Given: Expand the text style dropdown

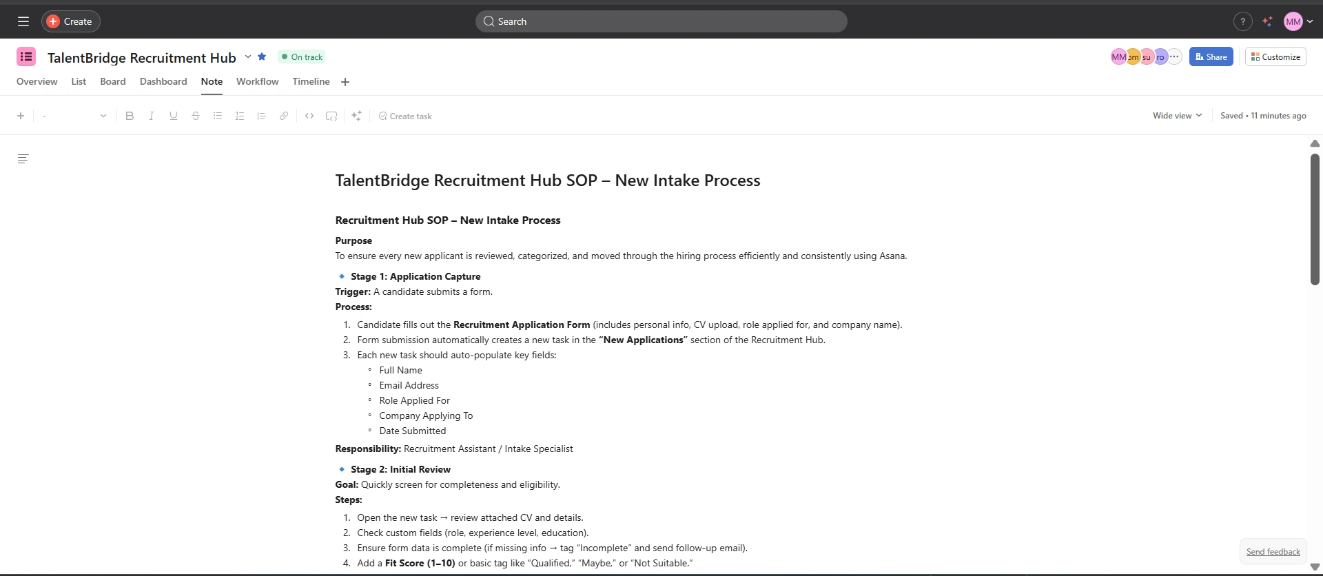Looking at the screenshot, I should coord(74,116).
